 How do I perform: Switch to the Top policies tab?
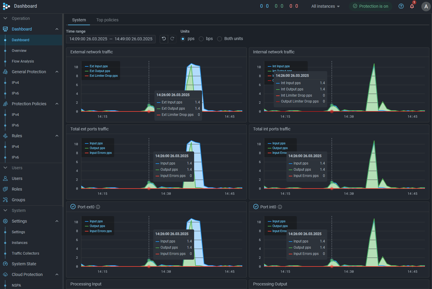pyautogui.click(x=107, y=20)
